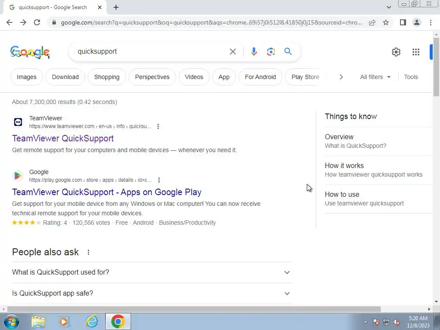Open the Chrome profile avatar
The height and width of the screenshot is (330, 440).
click(417, 22)
